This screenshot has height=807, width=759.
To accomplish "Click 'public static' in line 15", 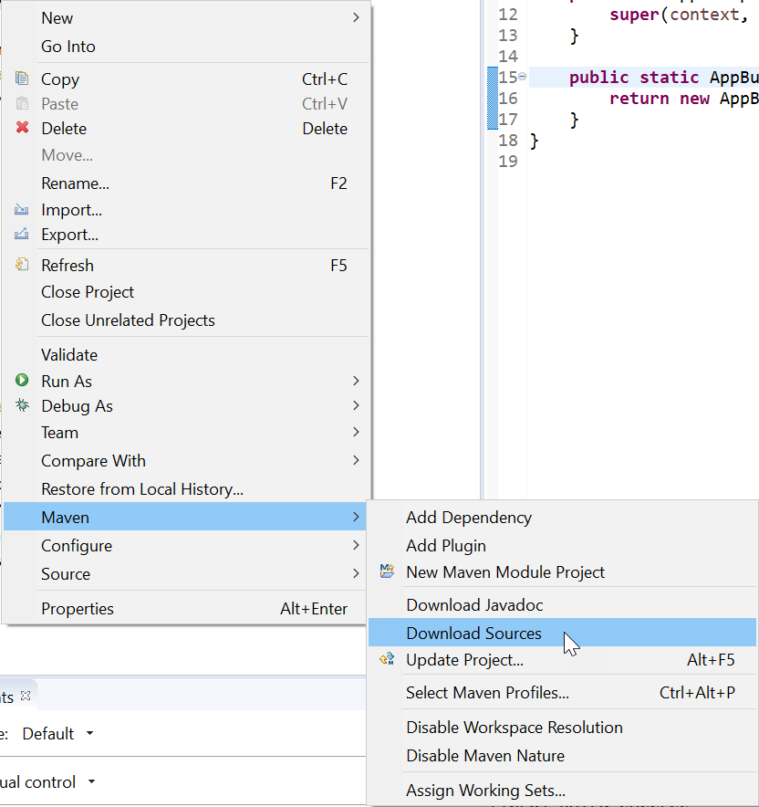I will click(634, 78).
